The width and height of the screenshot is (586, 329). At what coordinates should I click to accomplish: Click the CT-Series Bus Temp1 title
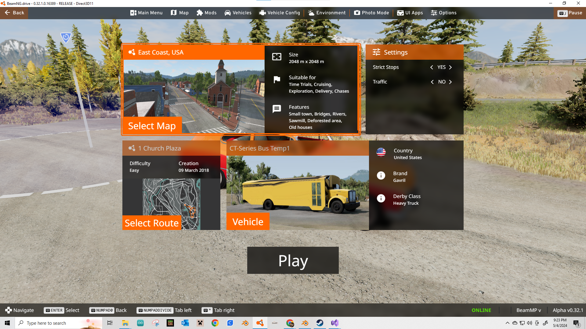259,148
